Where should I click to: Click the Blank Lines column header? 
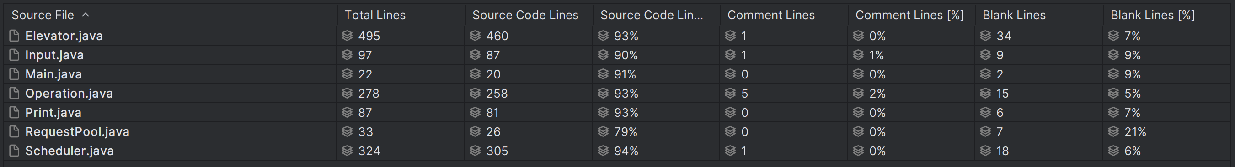[x=1014, y=16]
